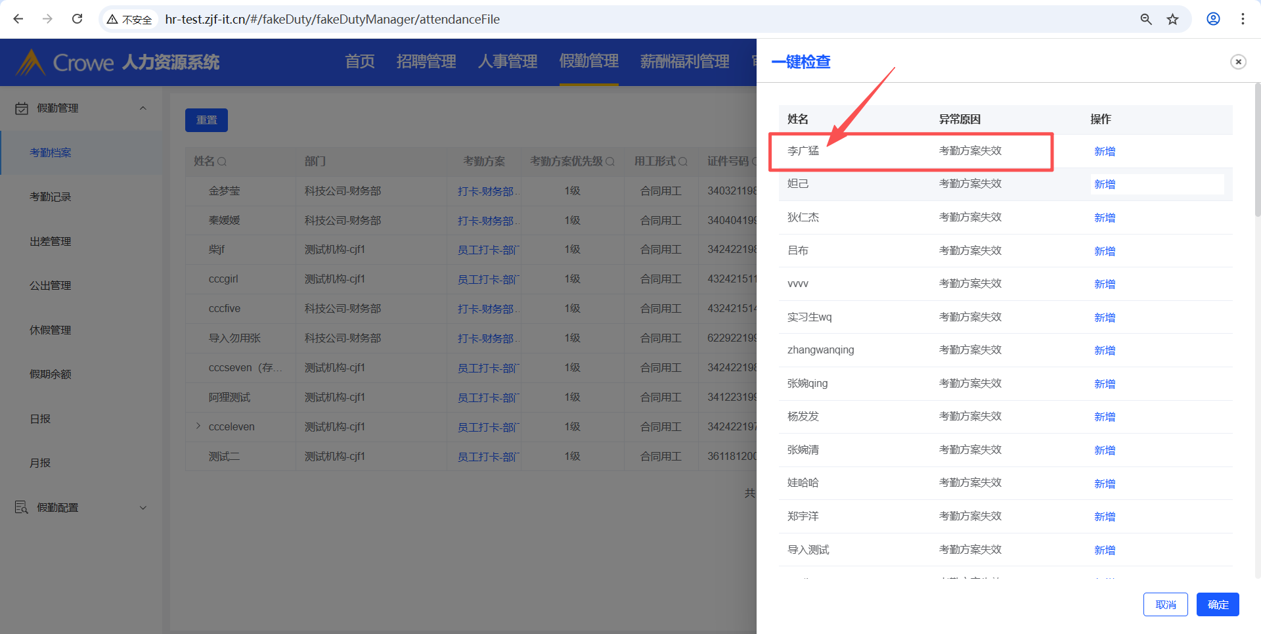This screenshot has height=634, width=1261.
Task: Bookmark this page with star icon
Action: tap(1172, 19)
